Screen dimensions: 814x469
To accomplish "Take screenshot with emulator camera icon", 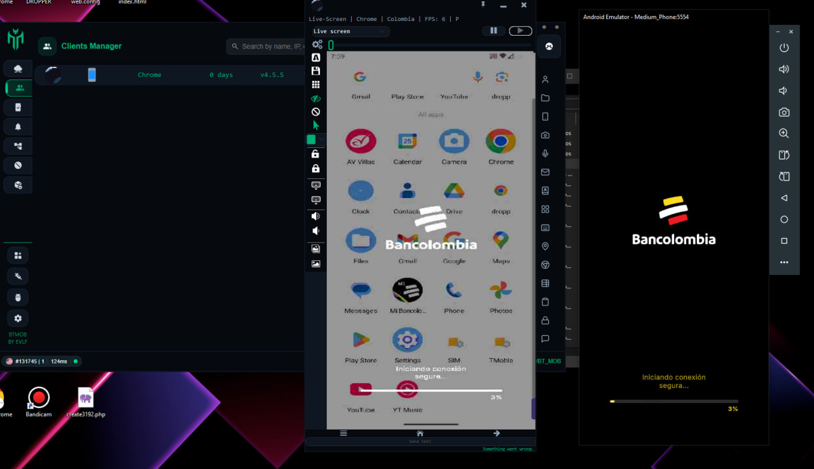I will coord(784,112).
